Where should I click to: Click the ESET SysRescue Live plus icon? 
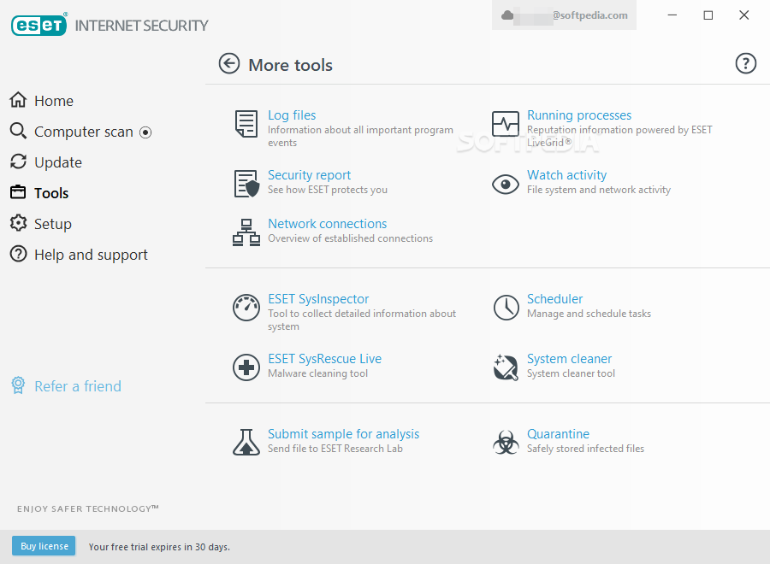[246, 367]
